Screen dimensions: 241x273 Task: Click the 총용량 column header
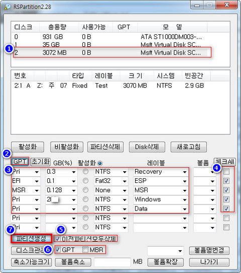(x=59, y=27)
